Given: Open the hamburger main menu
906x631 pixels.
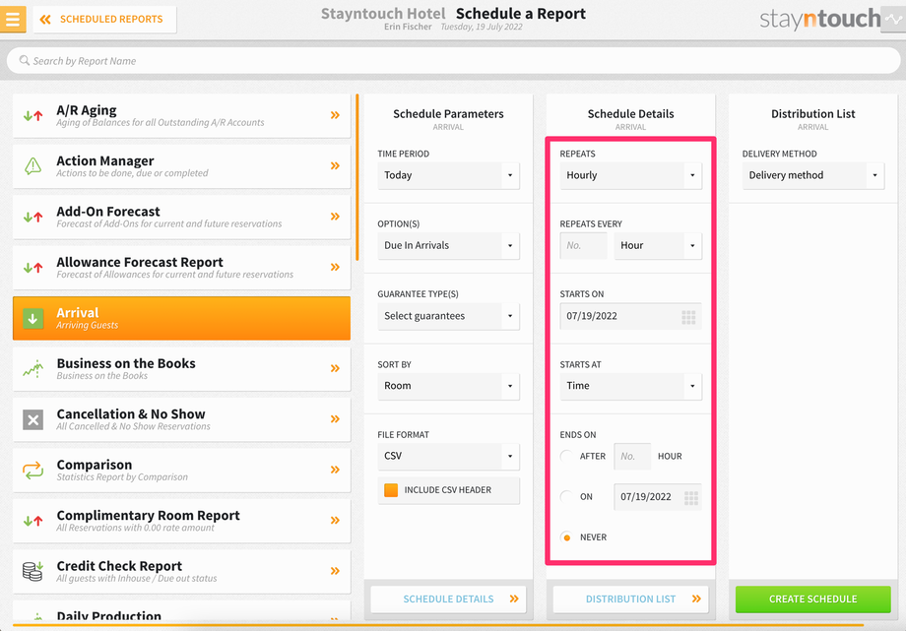Looking at the screenshot, I should pos(13,19).
